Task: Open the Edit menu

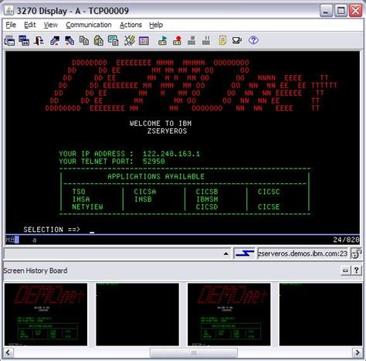Action: [x=30, y=25]
